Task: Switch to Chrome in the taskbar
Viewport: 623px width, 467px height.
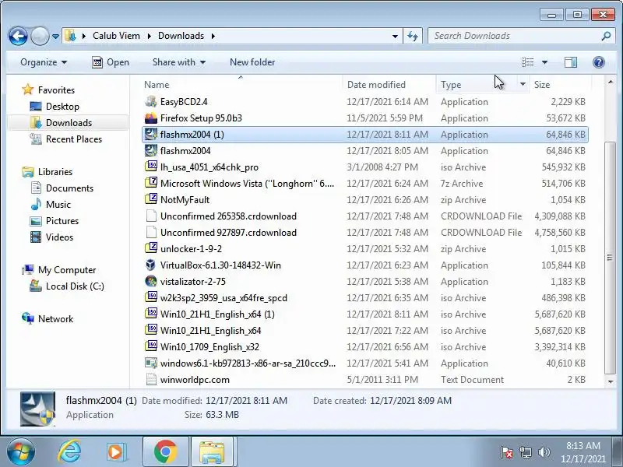Action: [165, 452]
